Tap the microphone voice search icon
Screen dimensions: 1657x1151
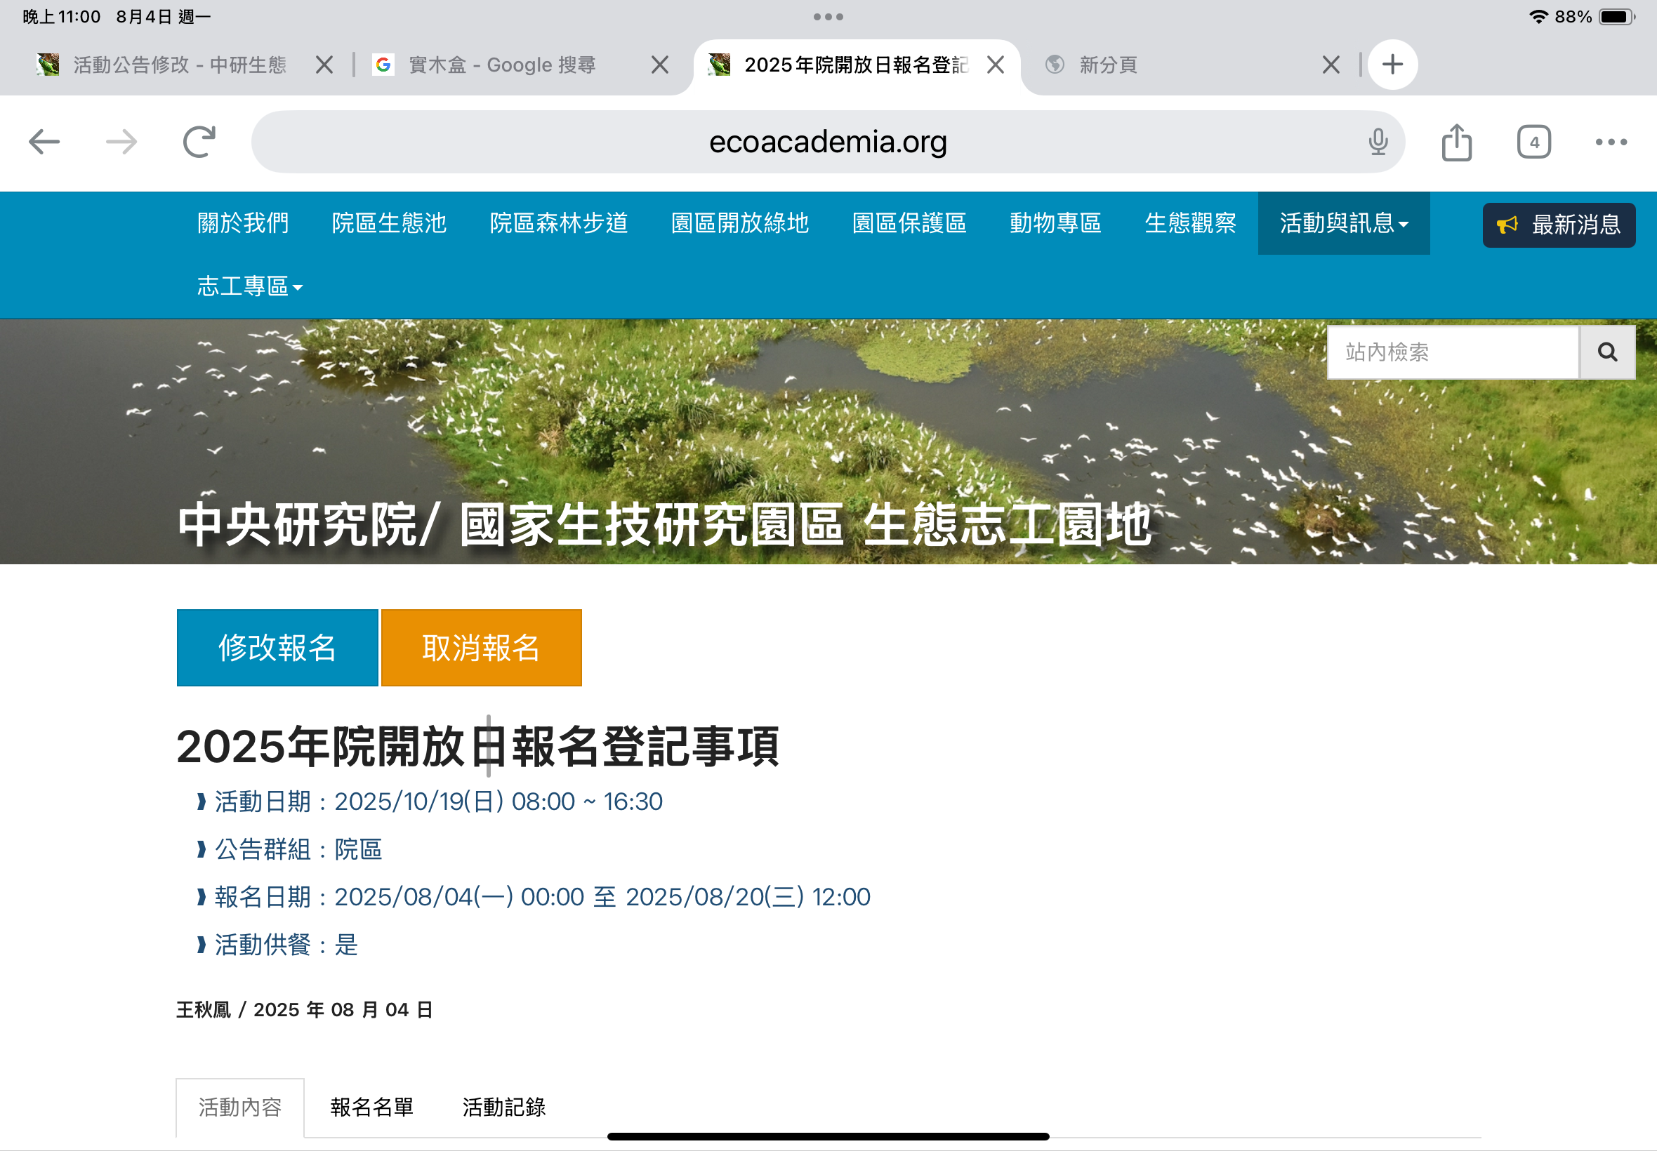coord(1378,142)
